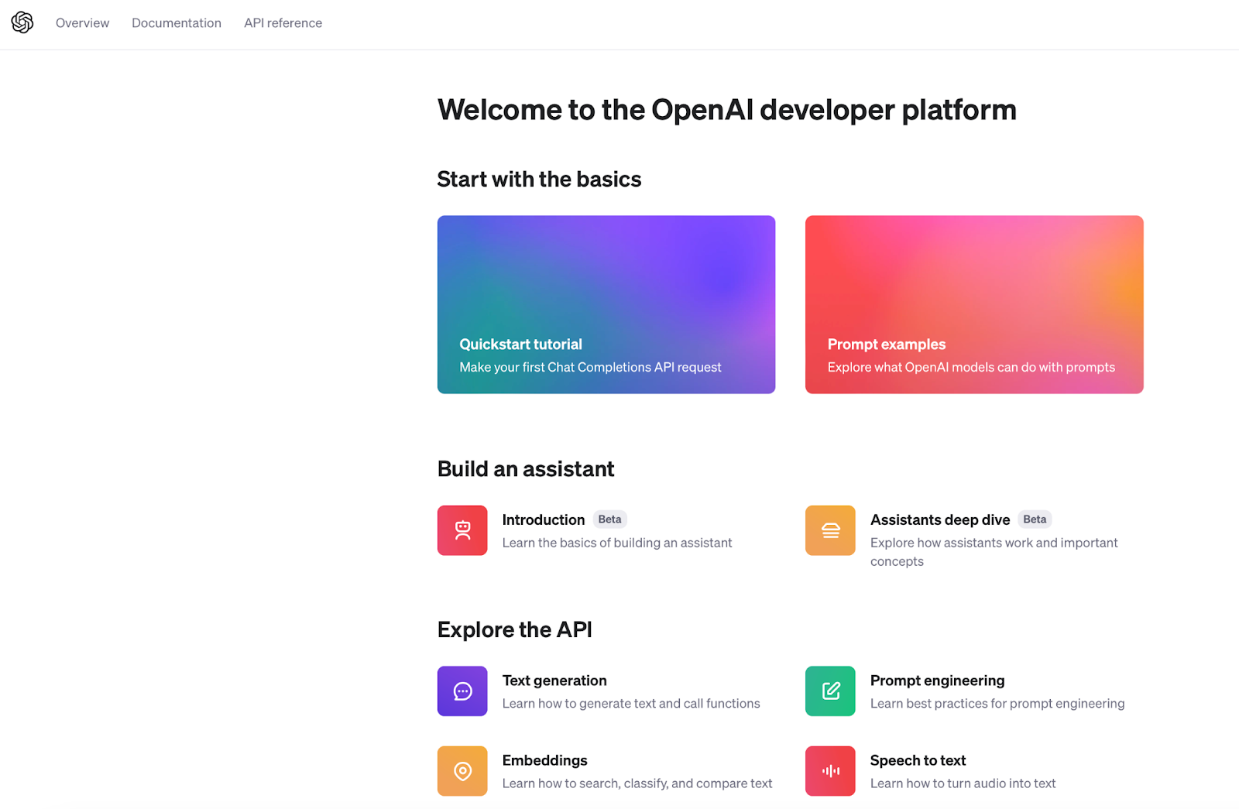Open the Text generation link
The width and height of the screenshot is (1239, 809).
pos(554,680)
